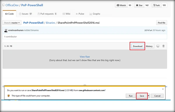The image size is (175, 112).
Task: Open the Pull requests tab
Action: 47,14
